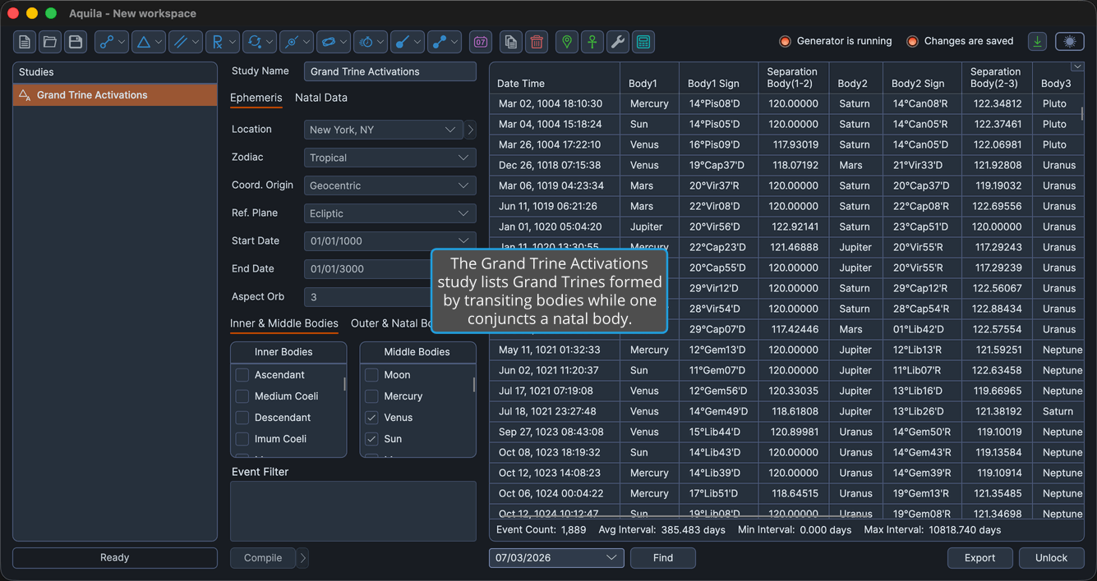
Task: Click the Generator is running status indicator
Action: pyautogui.click(x=836, y=41)
